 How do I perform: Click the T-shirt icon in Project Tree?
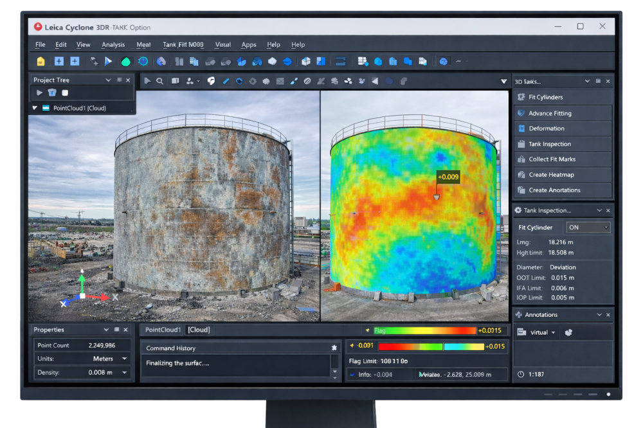point(52,93)
